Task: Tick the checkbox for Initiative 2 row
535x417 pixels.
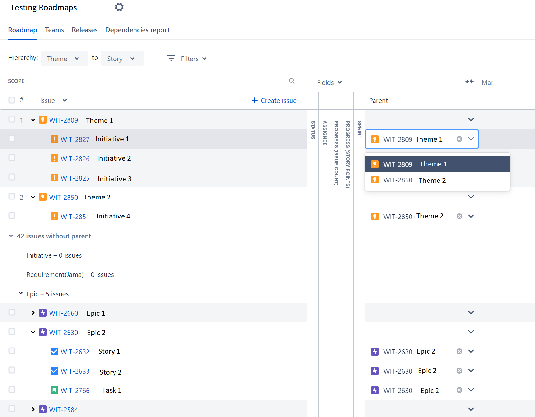Action: 12,158
